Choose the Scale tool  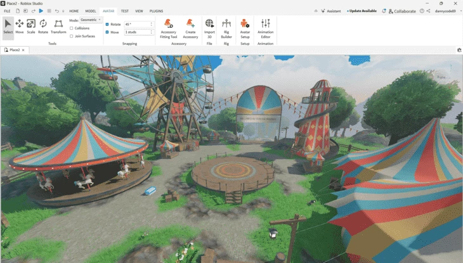[31, 27]
